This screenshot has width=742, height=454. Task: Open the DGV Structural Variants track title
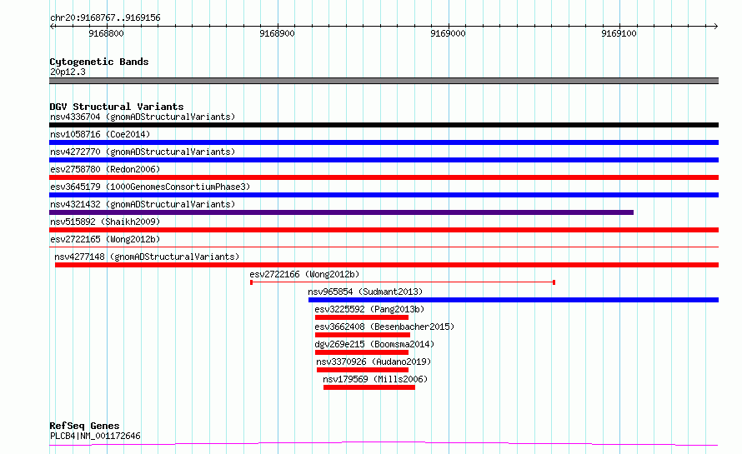(x=117, y=107)
